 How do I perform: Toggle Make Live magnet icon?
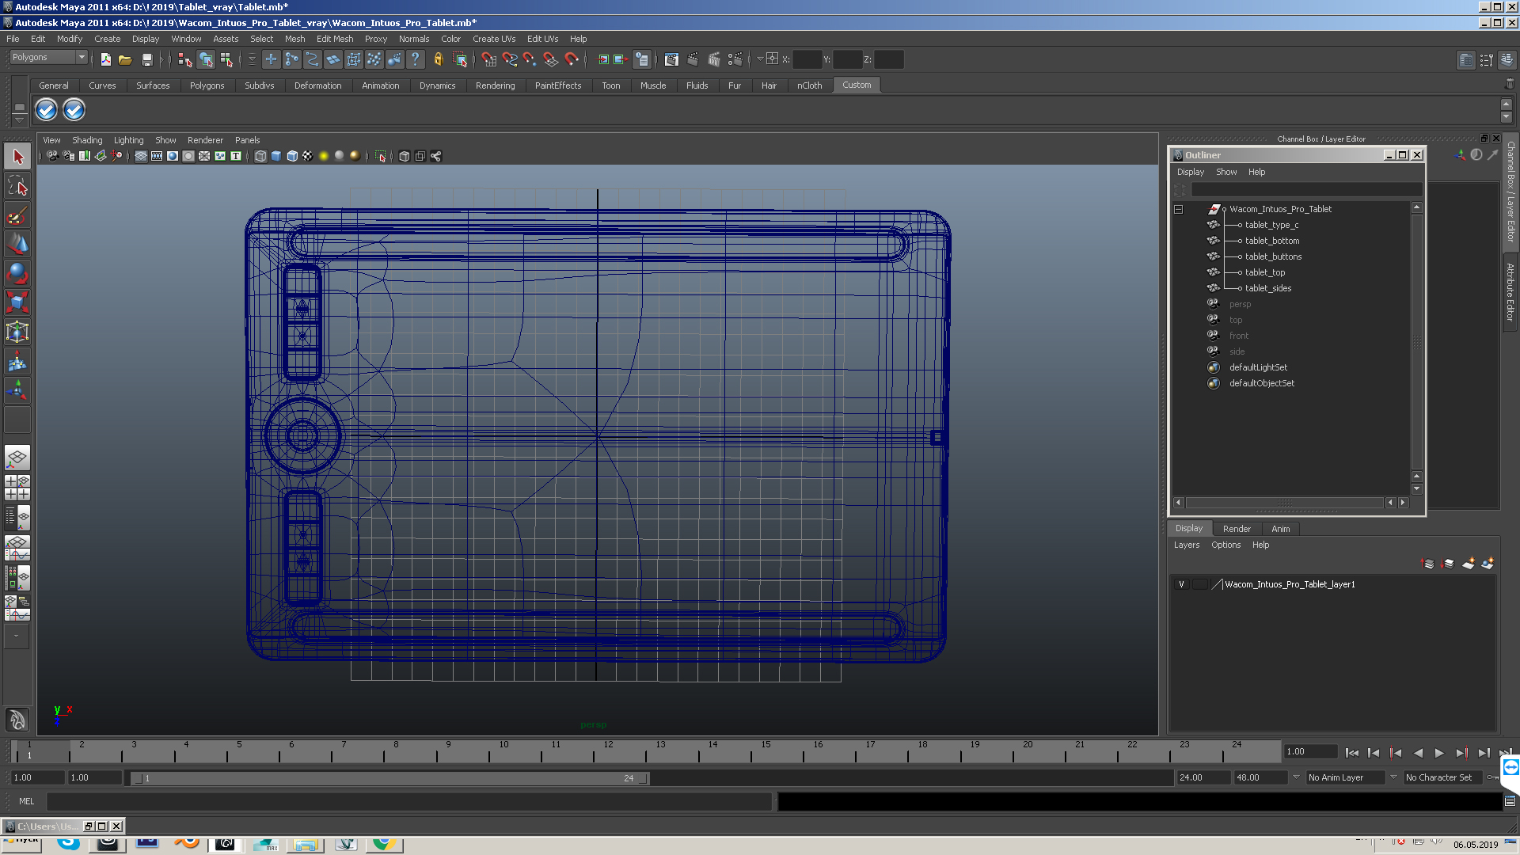point(572,59)
